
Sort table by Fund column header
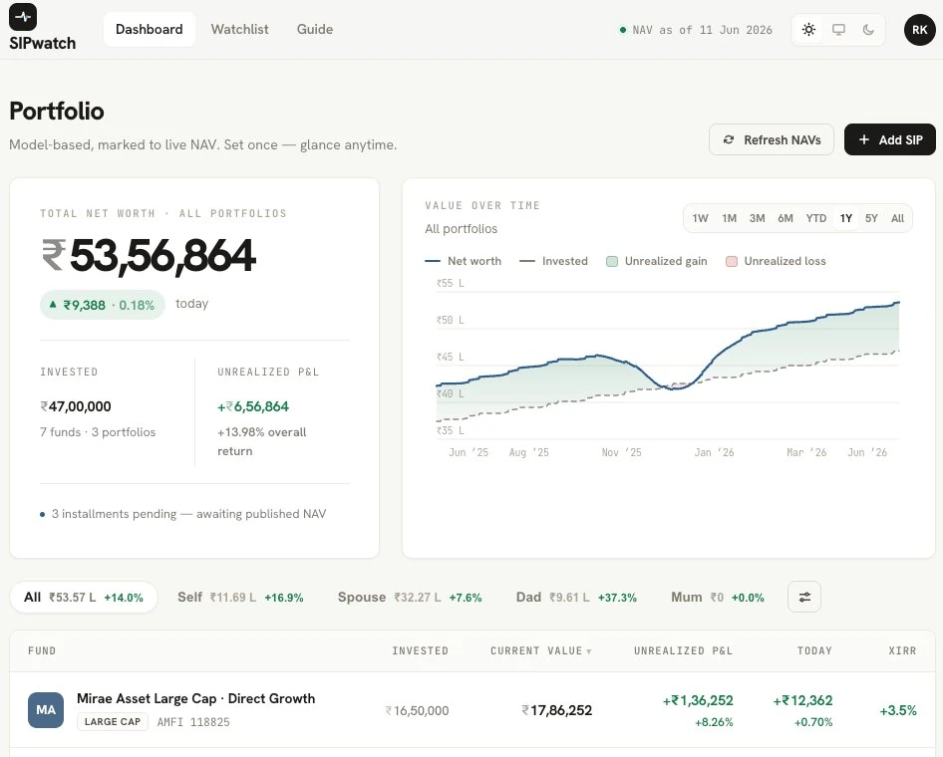(42, 650)
